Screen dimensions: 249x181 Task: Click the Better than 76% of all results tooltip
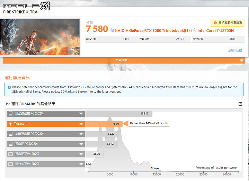(149, 123)
